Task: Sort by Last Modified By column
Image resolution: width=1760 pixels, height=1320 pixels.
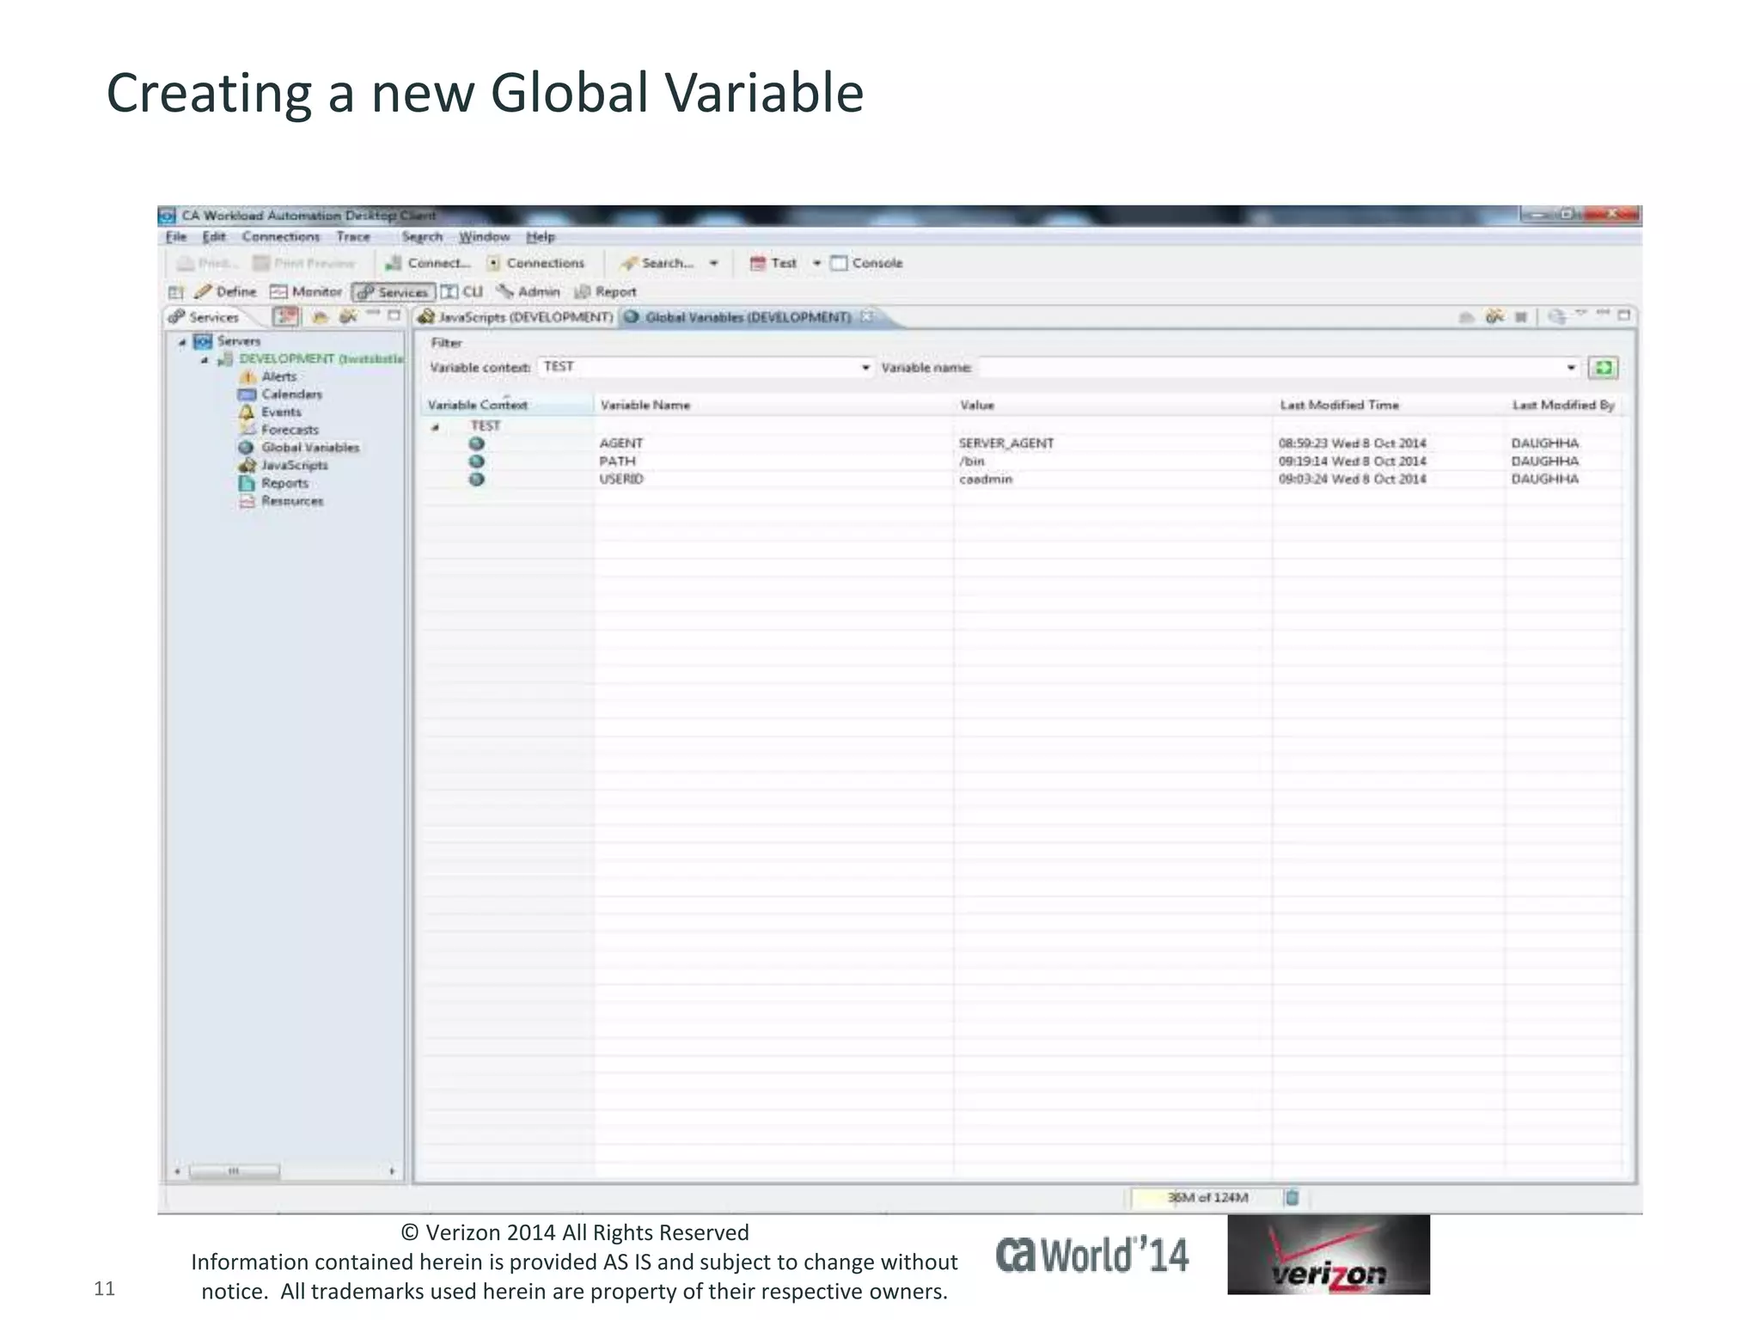Action: tap(1564, 405)
